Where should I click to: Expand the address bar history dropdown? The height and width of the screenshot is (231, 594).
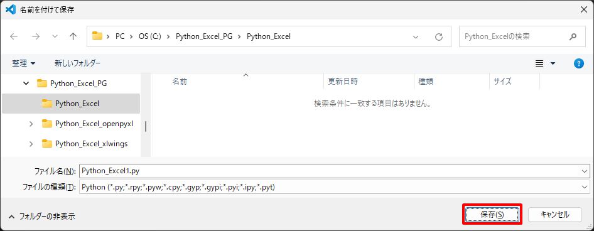pyautogui.click(x=416, y=37)
